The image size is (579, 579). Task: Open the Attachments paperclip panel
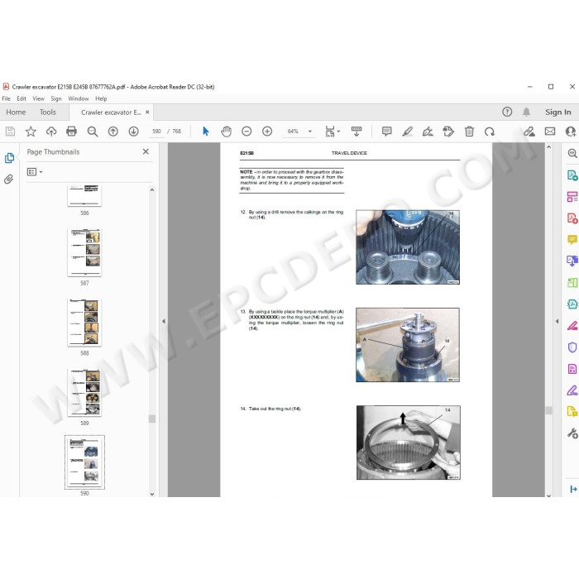pyautogui.click(x=9, y=179)
